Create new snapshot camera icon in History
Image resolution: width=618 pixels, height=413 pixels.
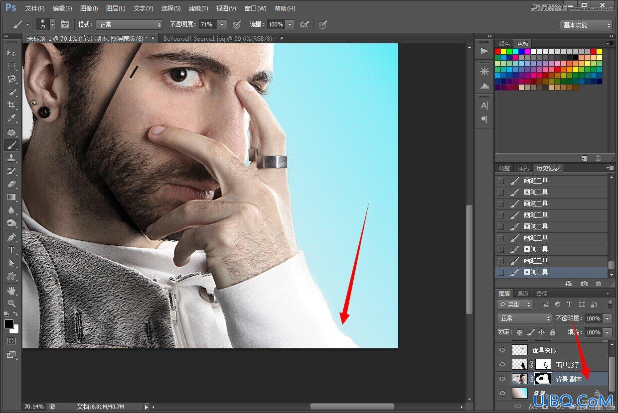[584, 284]
